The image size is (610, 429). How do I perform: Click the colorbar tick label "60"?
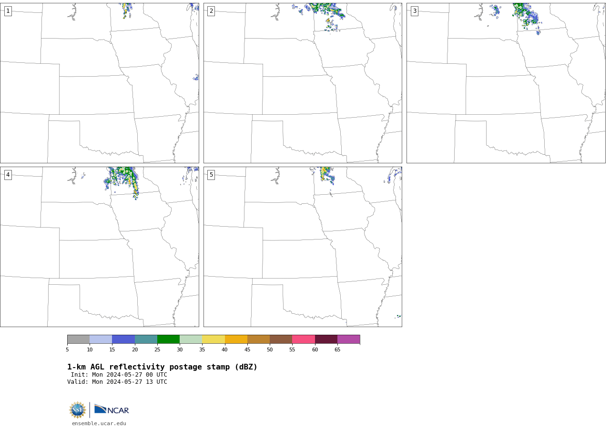315,350
